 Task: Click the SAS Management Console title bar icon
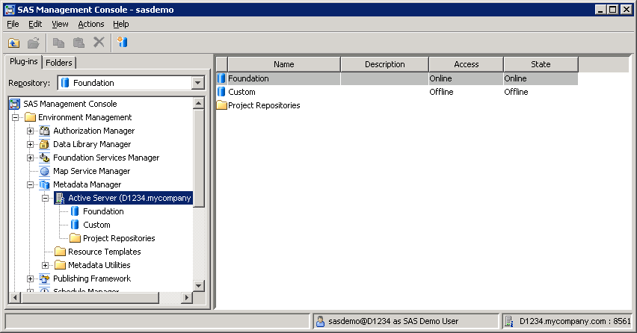tap(10, 10)
